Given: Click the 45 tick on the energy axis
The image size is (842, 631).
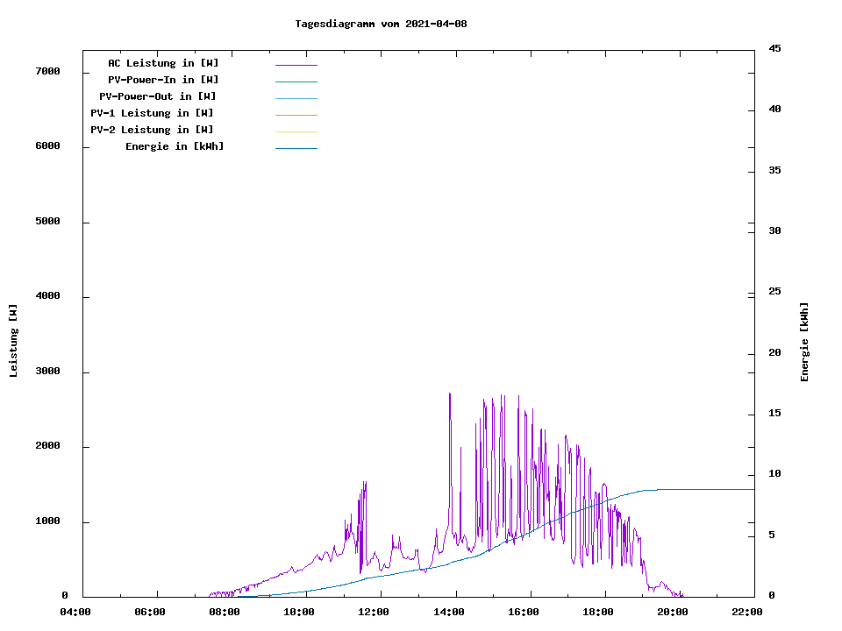Looking at the screenshot, I should (x=774, y=48).
